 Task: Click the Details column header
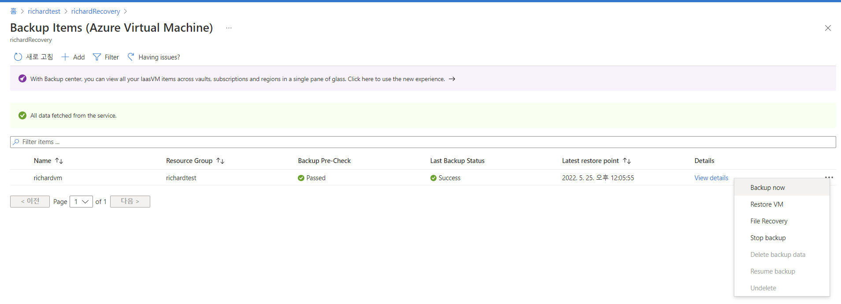704,161
